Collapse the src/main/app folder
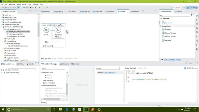 point(3,29)
